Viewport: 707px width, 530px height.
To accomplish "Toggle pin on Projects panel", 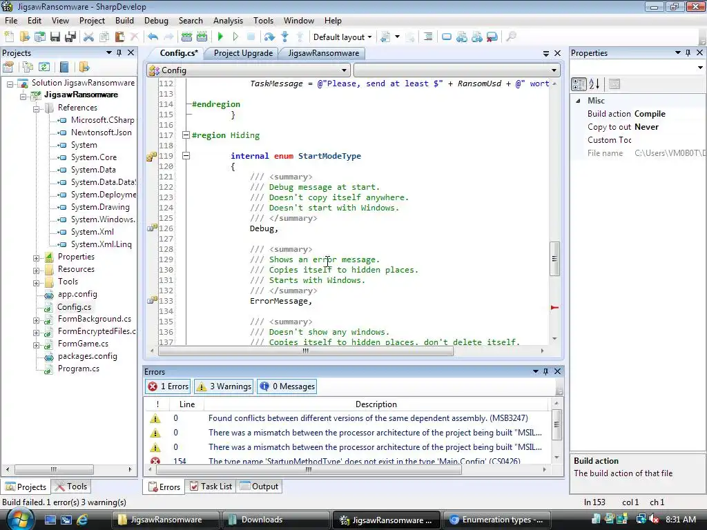I will (119, 52).
